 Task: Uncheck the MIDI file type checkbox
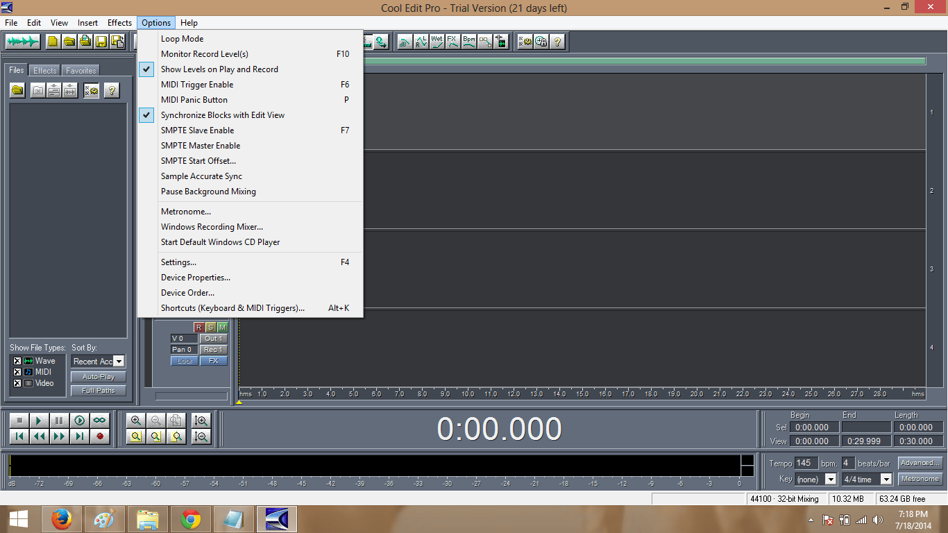pos(17,372)
